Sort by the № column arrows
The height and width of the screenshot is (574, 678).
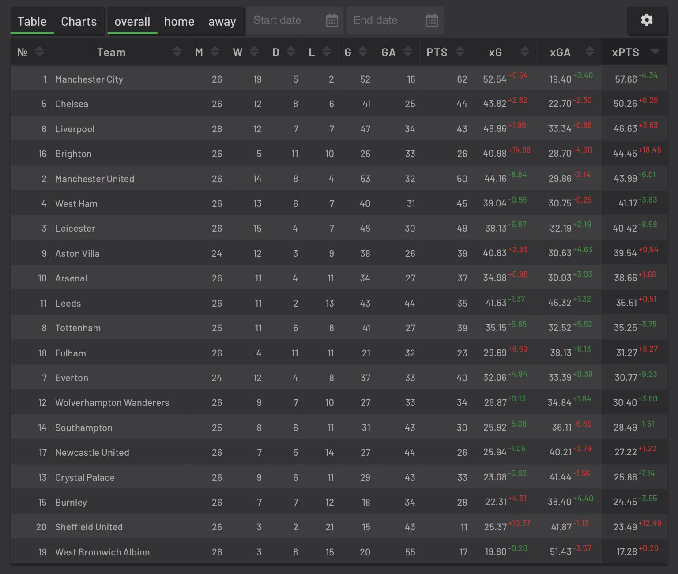(x=39, y=52)
